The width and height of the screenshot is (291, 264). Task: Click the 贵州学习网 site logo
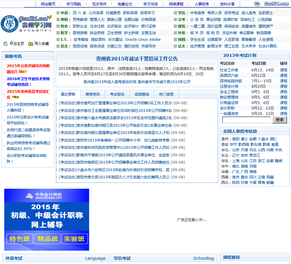tap(26, 24)
